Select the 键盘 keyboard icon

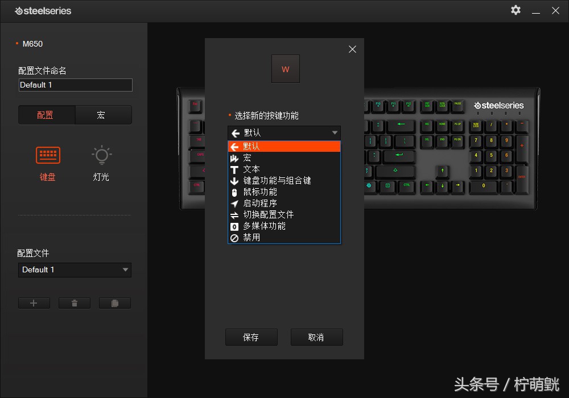click(48, 155)
